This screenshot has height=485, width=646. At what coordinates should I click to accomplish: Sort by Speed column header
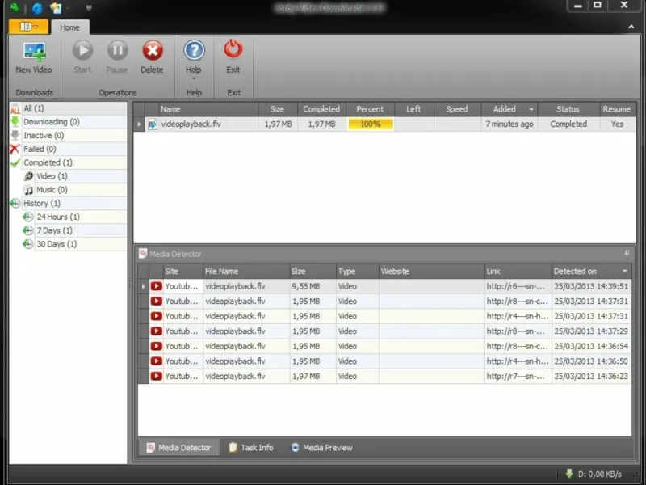pos(457,109)
